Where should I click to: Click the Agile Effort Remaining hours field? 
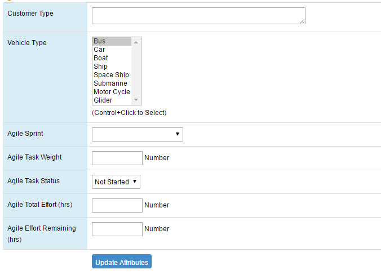[x=117, y=229]
